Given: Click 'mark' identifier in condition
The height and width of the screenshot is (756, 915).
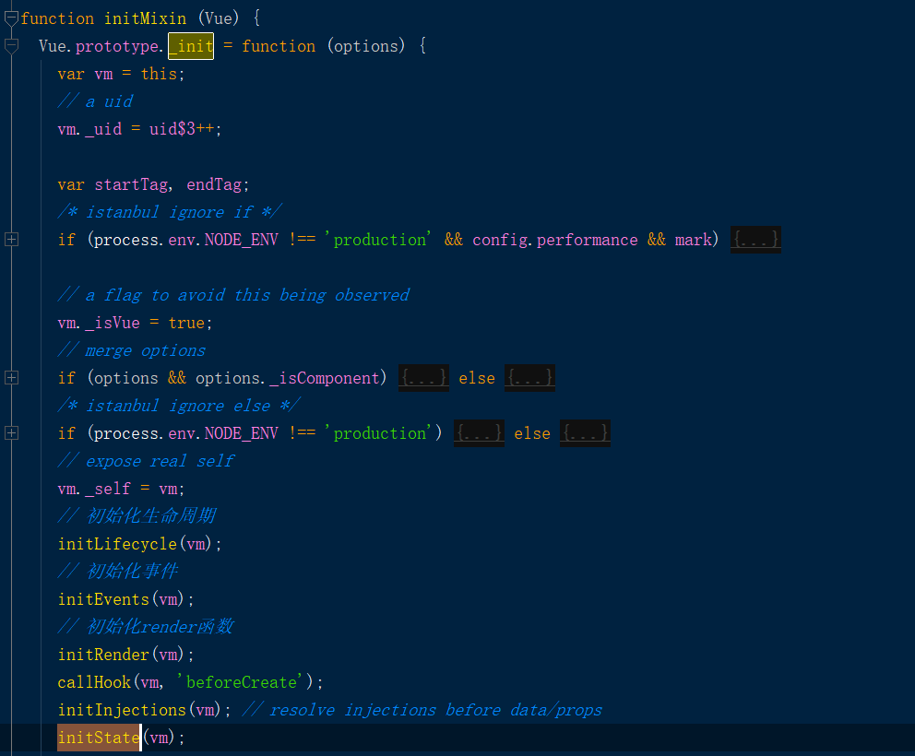Looking at the screenshot, I should point(694,240).
